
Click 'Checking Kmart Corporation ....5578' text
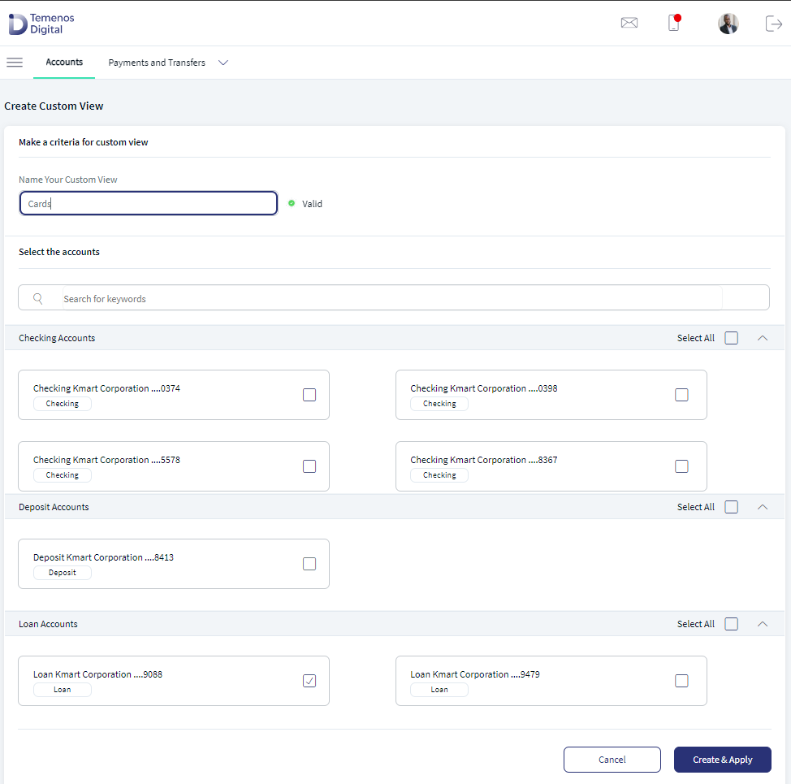click(106, 460)
